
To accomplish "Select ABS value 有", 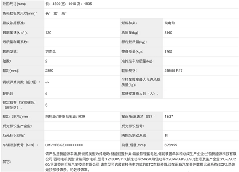I will point(166,136).
